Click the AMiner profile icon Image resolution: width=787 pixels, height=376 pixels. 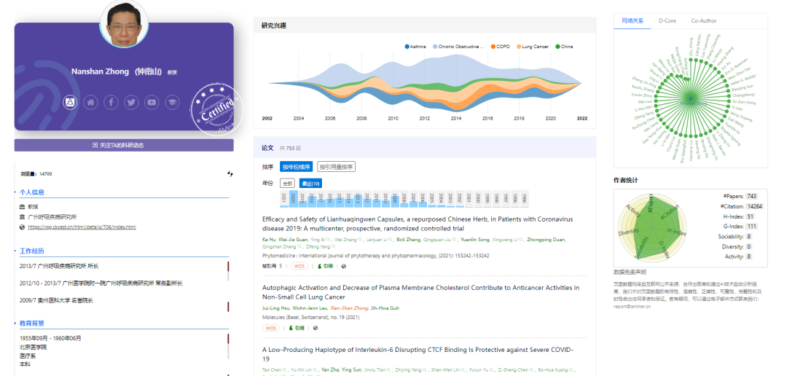[x=70, y=102]
